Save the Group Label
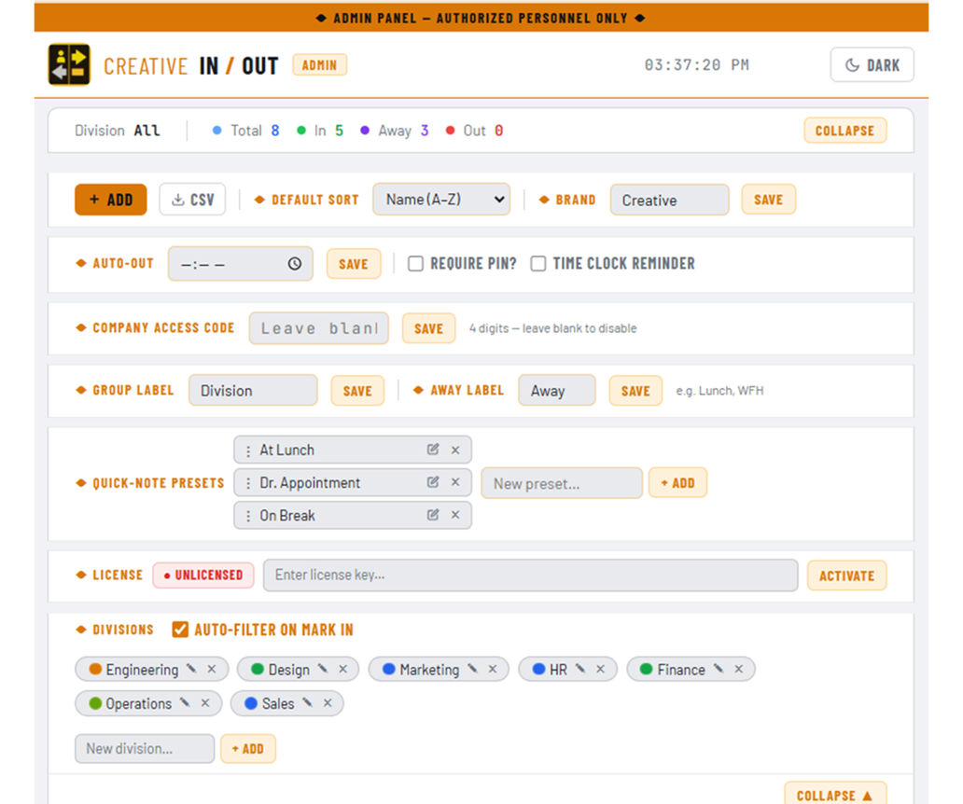The width and height of the screenshot is (963, 804). pos(357,390)
